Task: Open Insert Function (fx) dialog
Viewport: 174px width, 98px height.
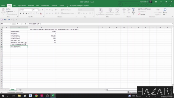Action: (x=26, y=24)
